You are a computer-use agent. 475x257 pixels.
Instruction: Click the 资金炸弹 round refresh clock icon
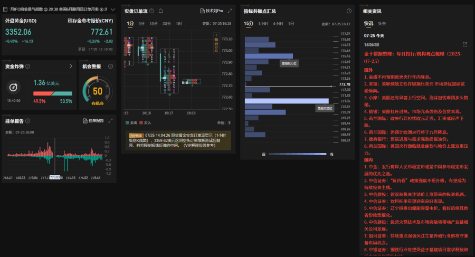pyautogui.click(x=13, y=88)
